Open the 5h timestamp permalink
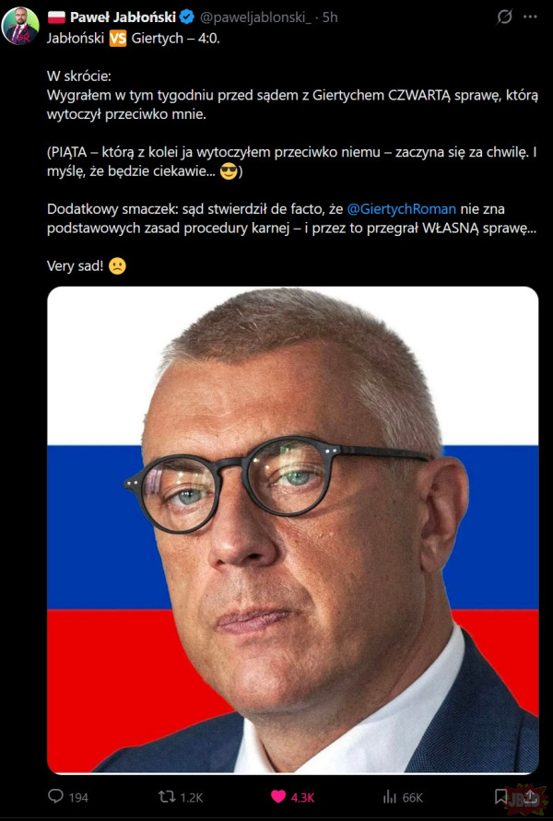Viewport: 553px width, 821px height. (x=330, y=18)
